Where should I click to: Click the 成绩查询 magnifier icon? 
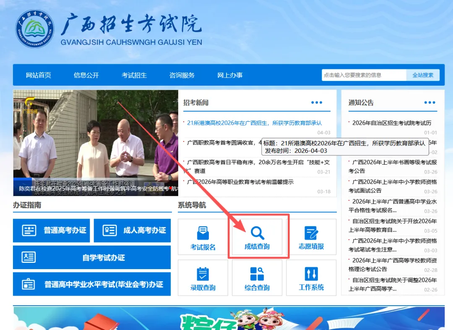pos(257,233)
